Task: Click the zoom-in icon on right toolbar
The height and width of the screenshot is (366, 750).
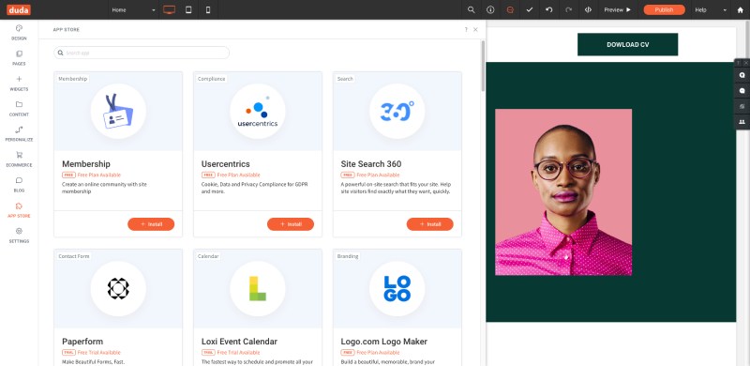Action: 742,76
